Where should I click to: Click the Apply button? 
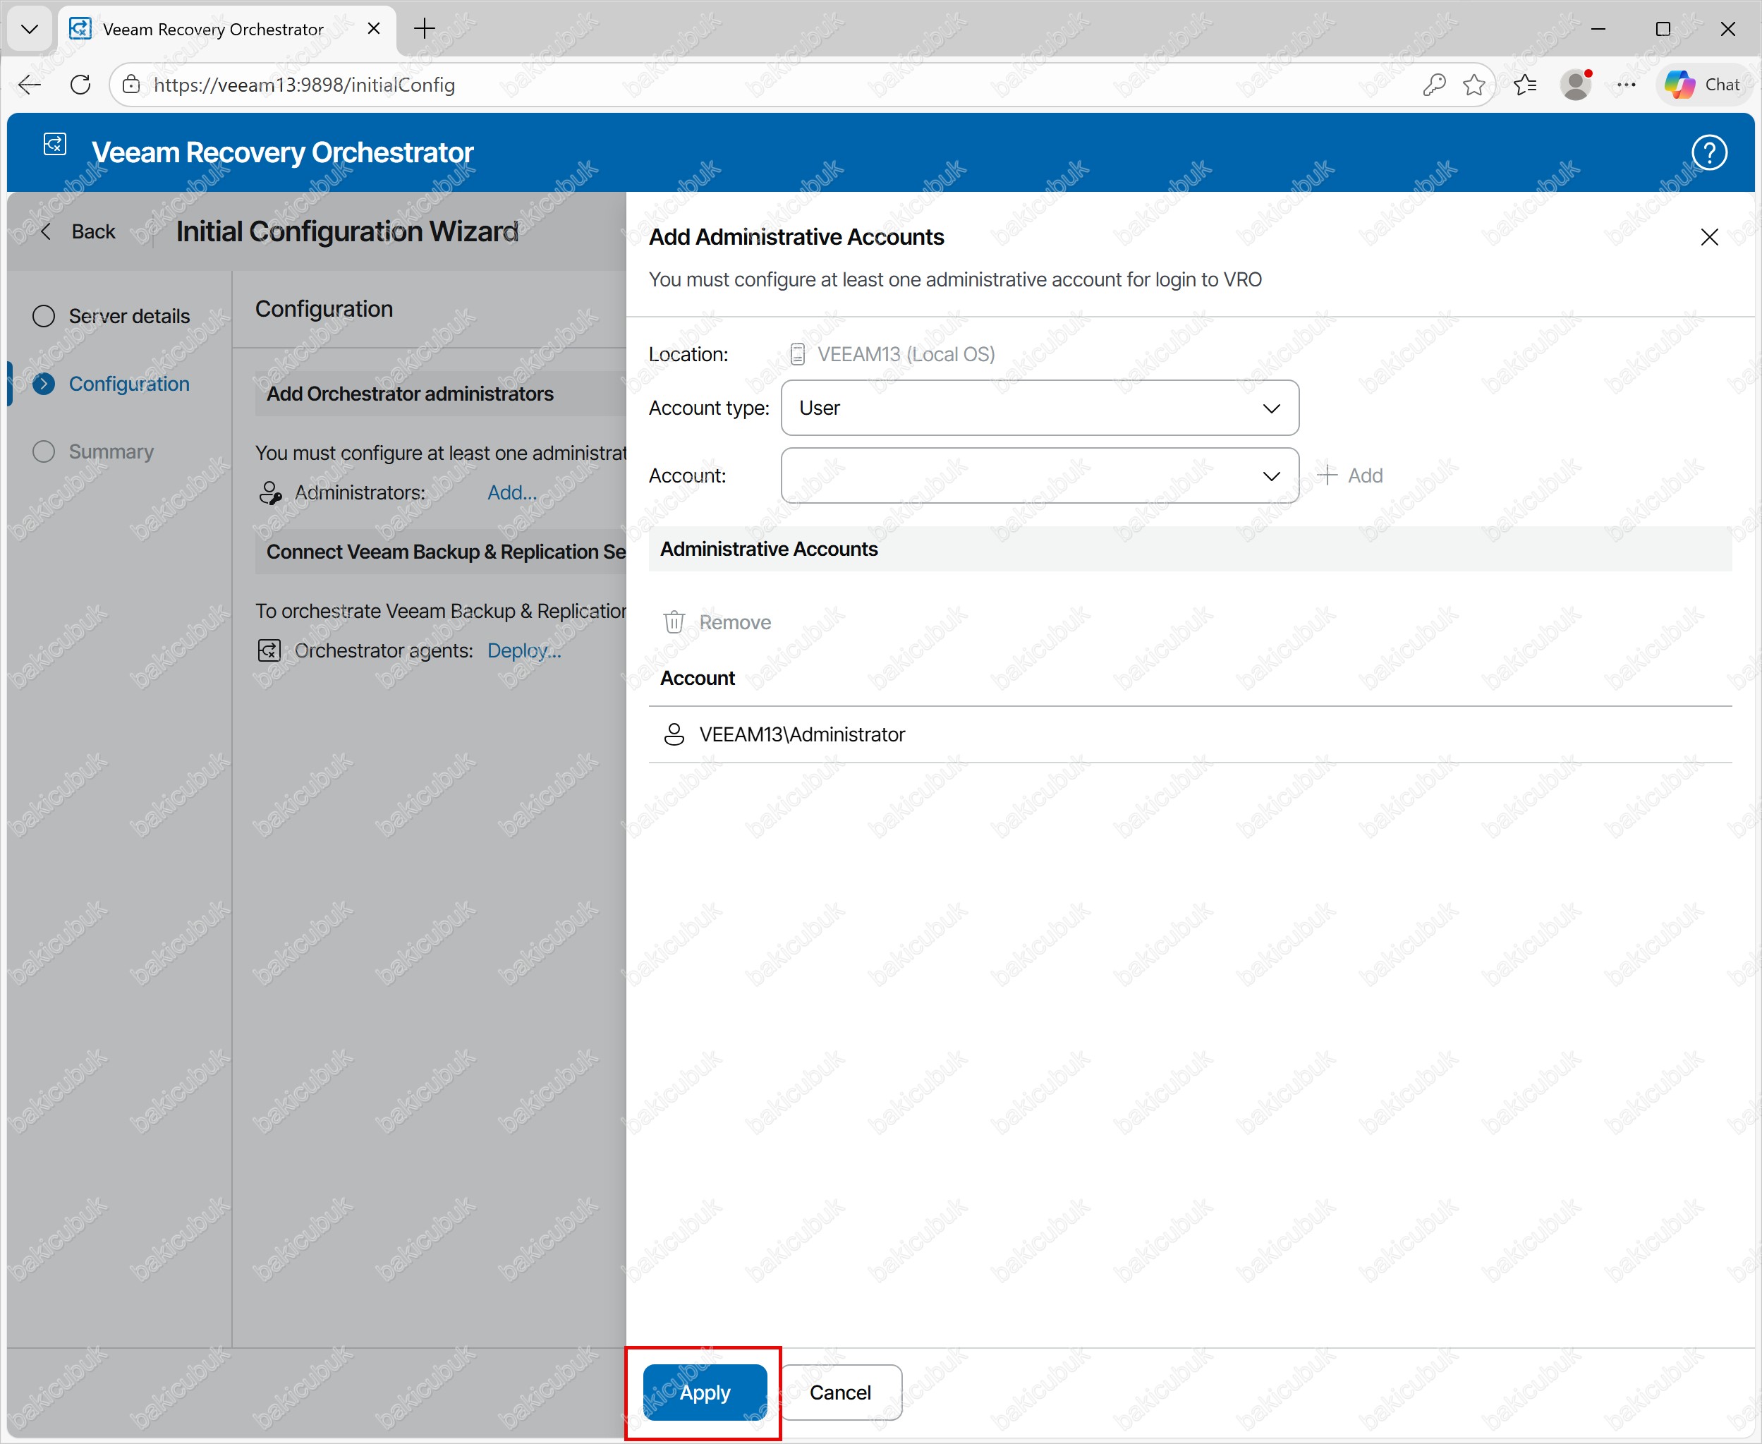pos(704,1392)
